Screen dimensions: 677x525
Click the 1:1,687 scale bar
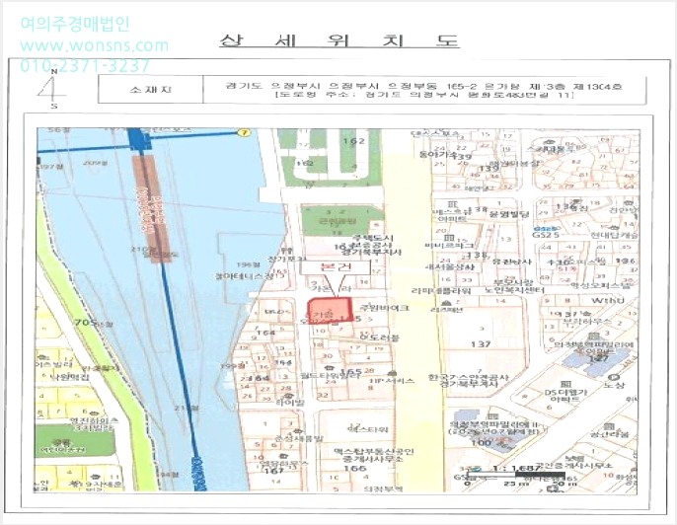point(517,476)
